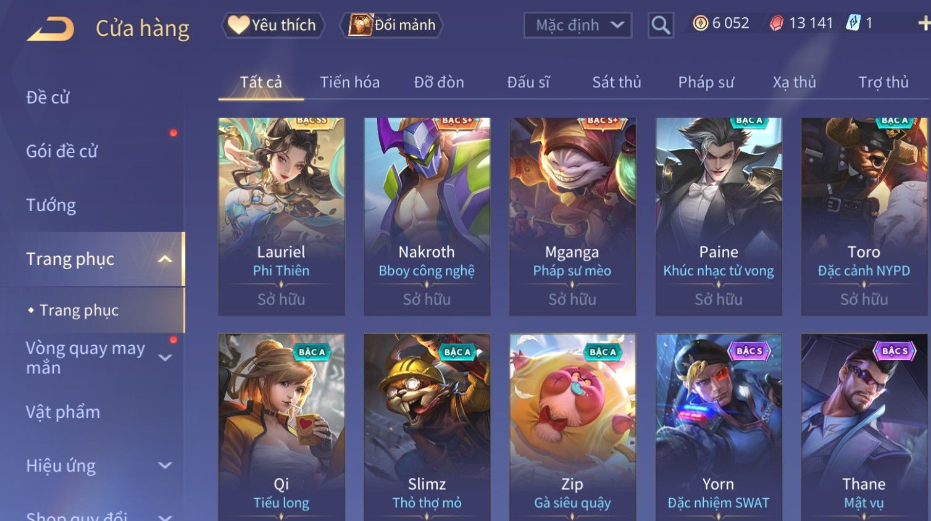
Task: Open Yêu thích favorites heart button
Action: 273,25
